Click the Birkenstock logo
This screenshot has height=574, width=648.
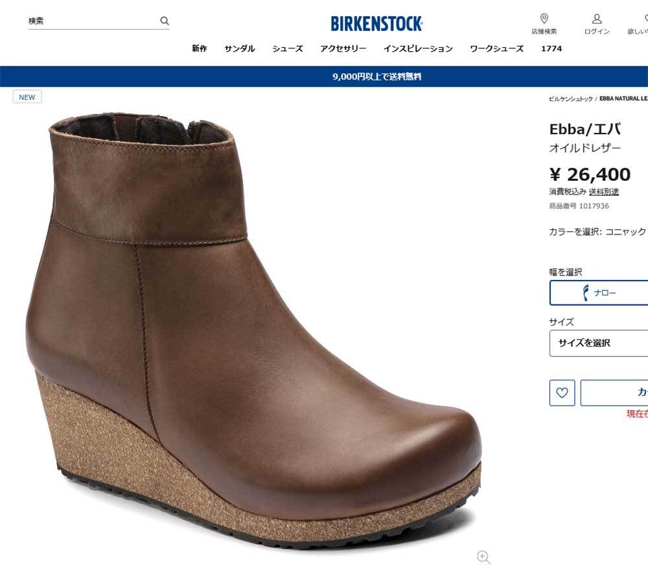tap(376, 24)
